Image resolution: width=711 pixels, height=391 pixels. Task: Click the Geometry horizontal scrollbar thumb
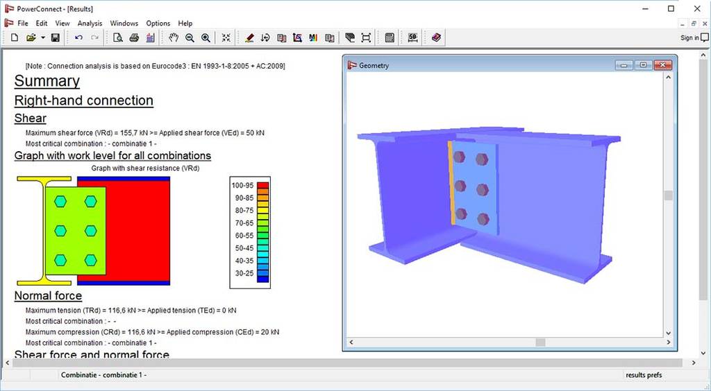click(540, 342)
